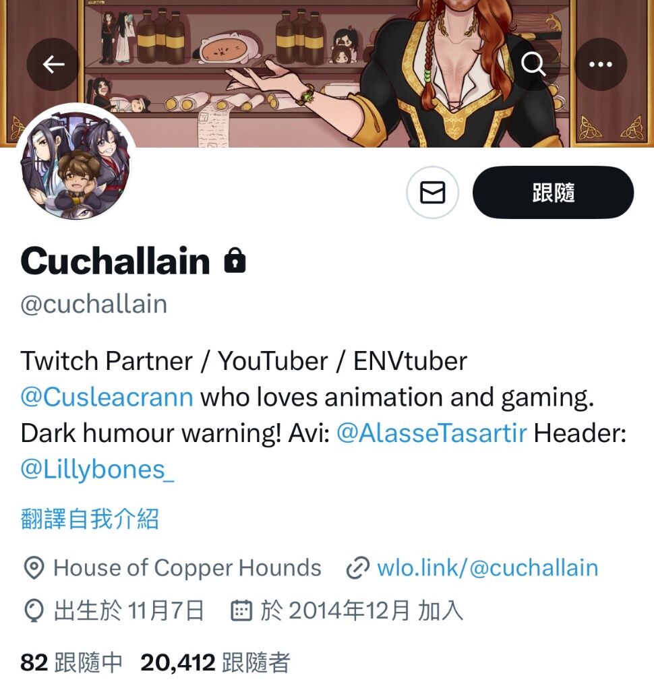Viewport: 654px width, 690px height.
Task: Open the search magnifier icon
Action: tap(533, 64)
